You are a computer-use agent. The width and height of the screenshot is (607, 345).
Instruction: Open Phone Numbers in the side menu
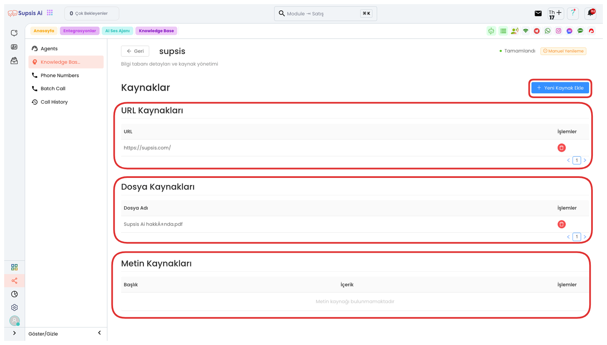pos(66,75)
